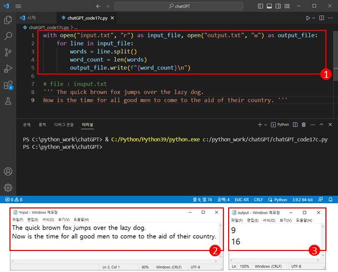Image resolution: width=338 pixels, height=272 pixels.
Task: Open 도움말(H) menu in input Notepad
Action: pos(81,219)
